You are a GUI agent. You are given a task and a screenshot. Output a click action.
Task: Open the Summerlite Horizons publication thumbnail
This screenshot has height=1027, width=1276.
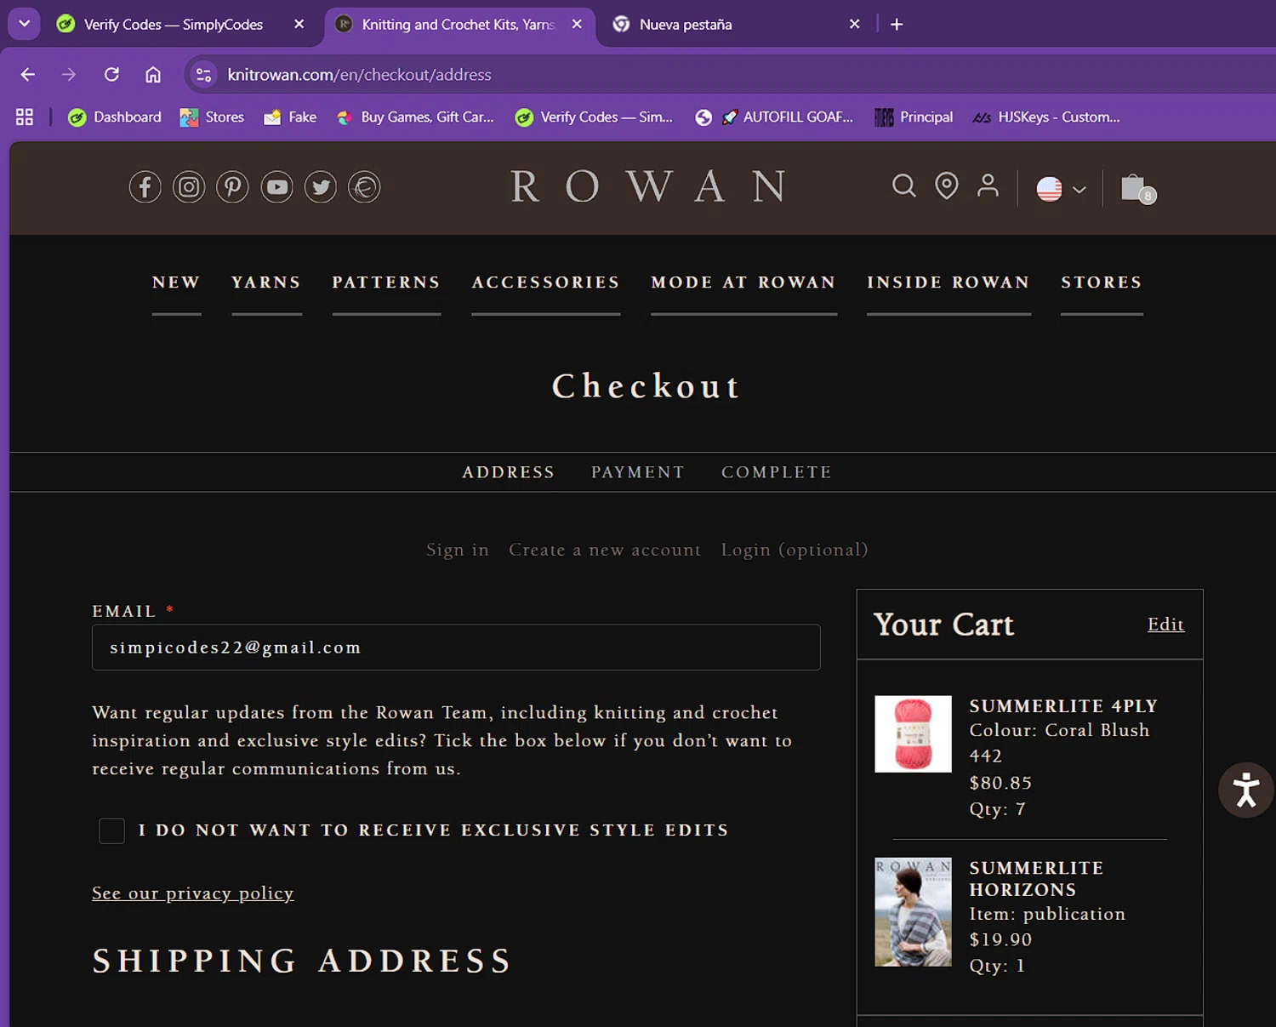[x=913, y=912]
